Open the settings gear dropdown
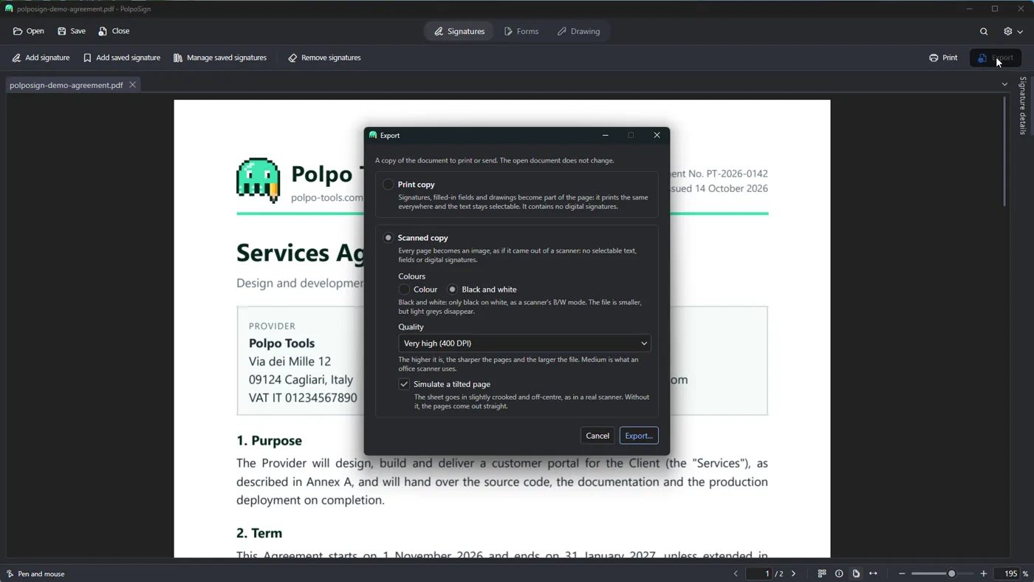The width and height of the screenshot is (1034, 582). coord(1013,32)
